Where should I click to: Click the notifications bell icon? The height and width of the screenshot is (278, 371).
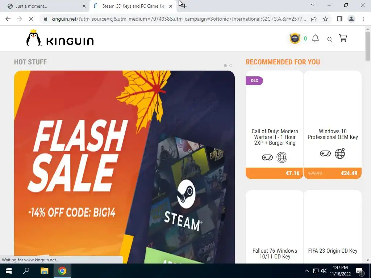point(315,38)
